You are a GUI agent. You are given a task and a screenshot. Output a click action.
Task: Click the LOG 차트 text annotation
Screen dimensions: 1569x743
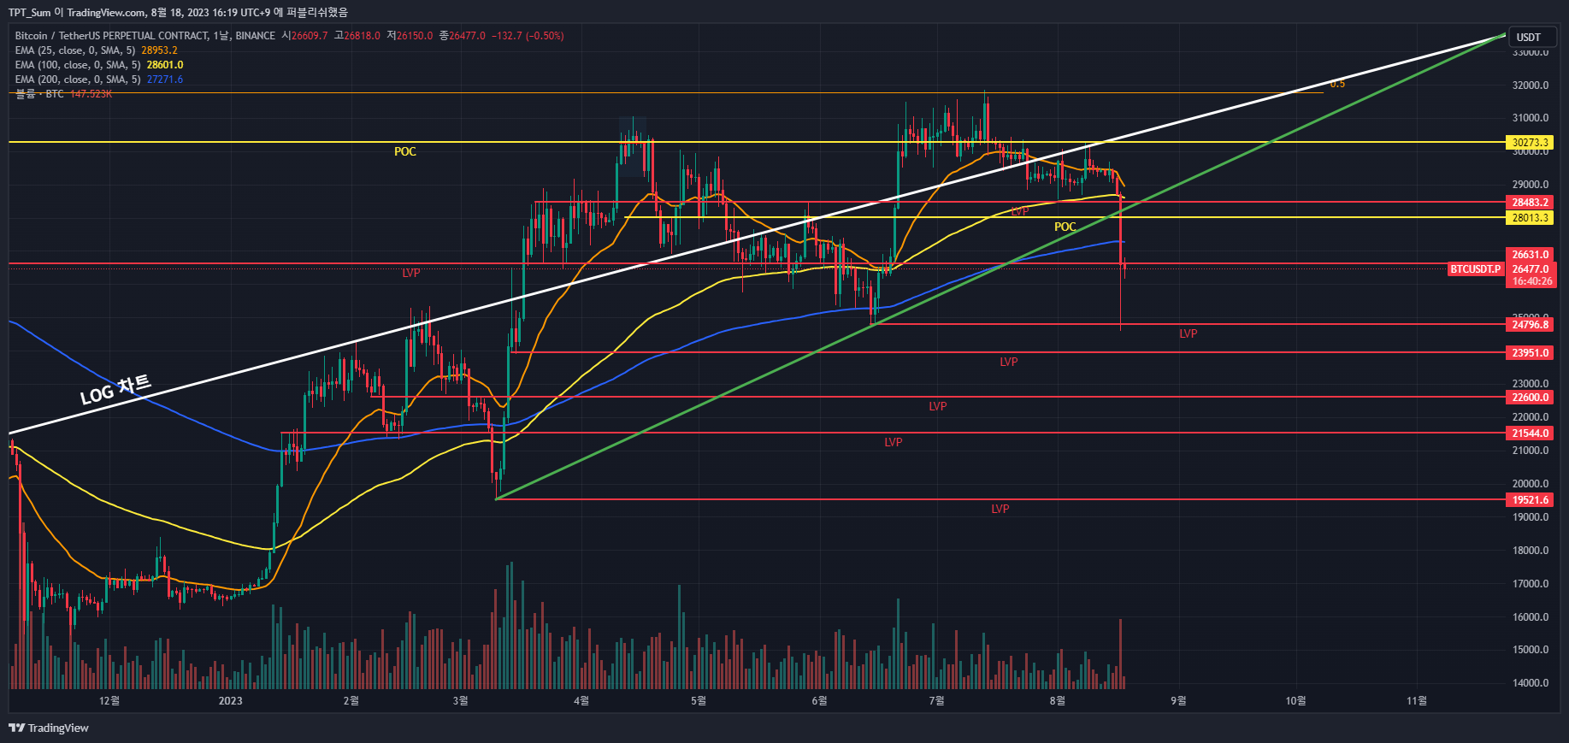point(115,390)
